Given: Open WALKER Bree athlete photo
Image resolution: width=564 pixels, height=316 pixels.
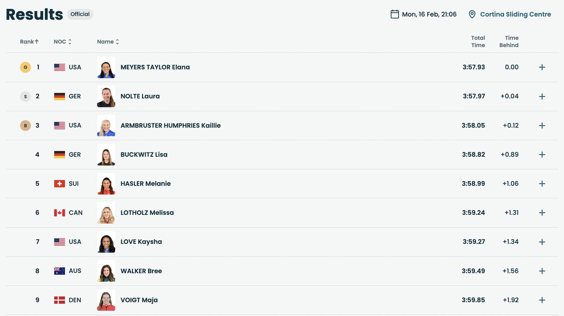Looking at the screenshot, I should [106, 271].
